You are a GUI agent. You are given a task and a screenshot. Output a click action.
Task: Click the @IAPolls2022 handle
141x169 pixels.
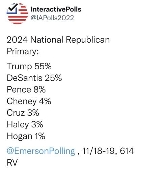pos(52,18)
